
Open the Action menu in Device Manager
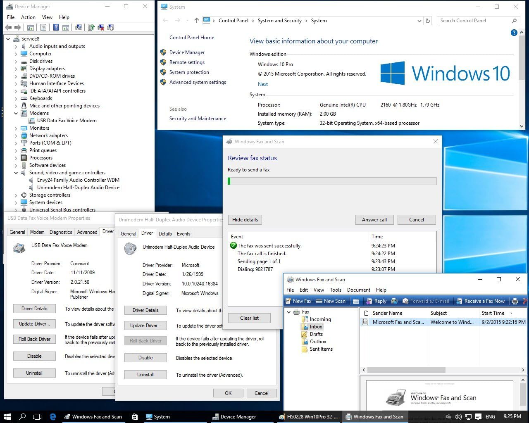tap(28, 17)
